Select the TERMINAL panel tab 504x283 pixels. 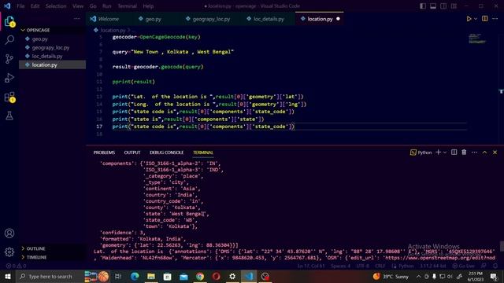tap(203, 153)
